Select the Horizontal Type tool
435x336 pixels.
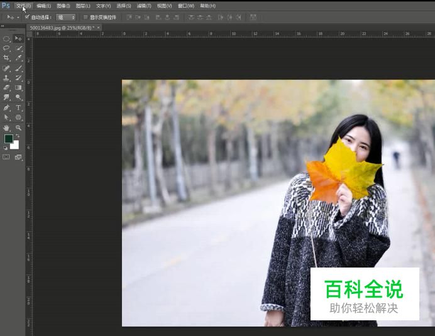point(18,107)
